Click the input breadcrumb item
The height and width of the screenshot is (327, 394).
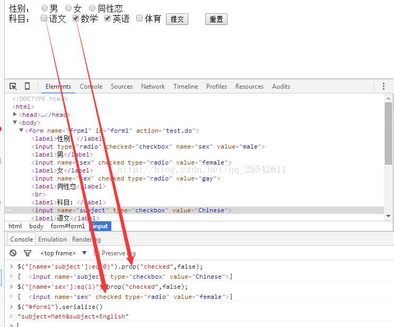coord(100,226)
